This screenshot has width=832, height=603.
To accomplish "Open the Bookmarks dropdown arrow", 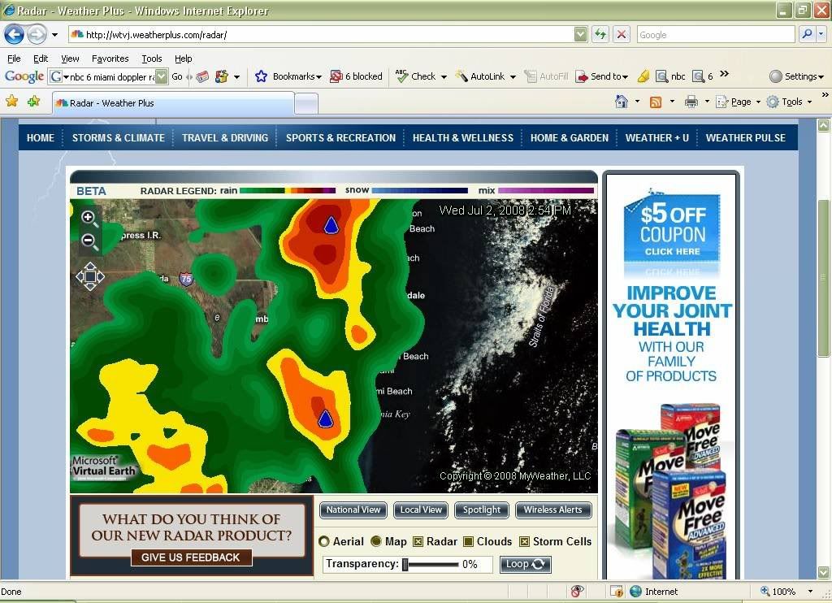I will click(x=318, y=77).
